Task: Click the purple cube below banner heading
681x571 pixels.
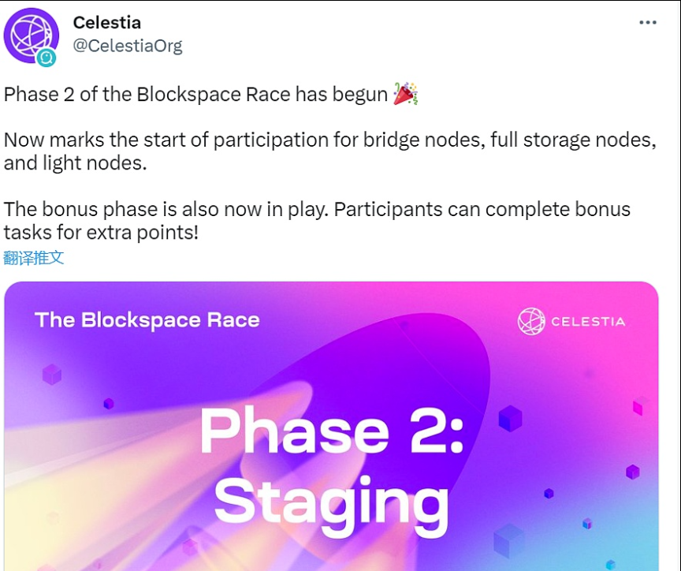Action: (x=52, y=374)
